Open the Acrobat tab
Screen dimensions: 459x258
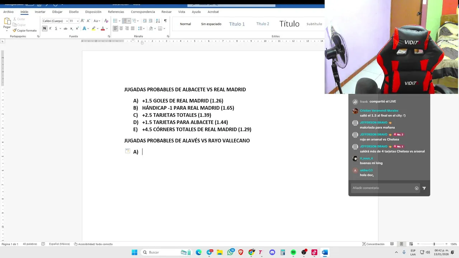[x=213, y=12]
